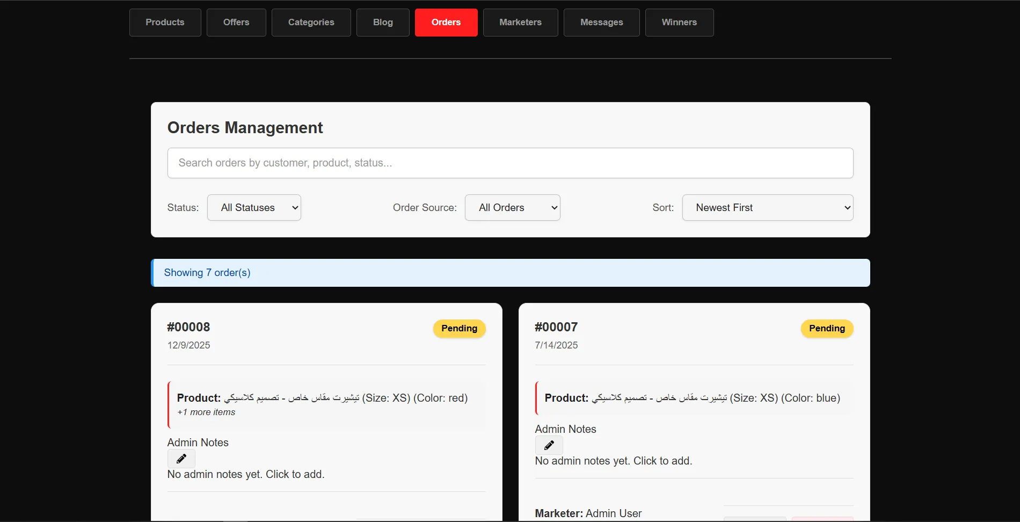Open the Categories tab
The height and width of the screenshot is (522, 1020).
click(x=311, y=23)
